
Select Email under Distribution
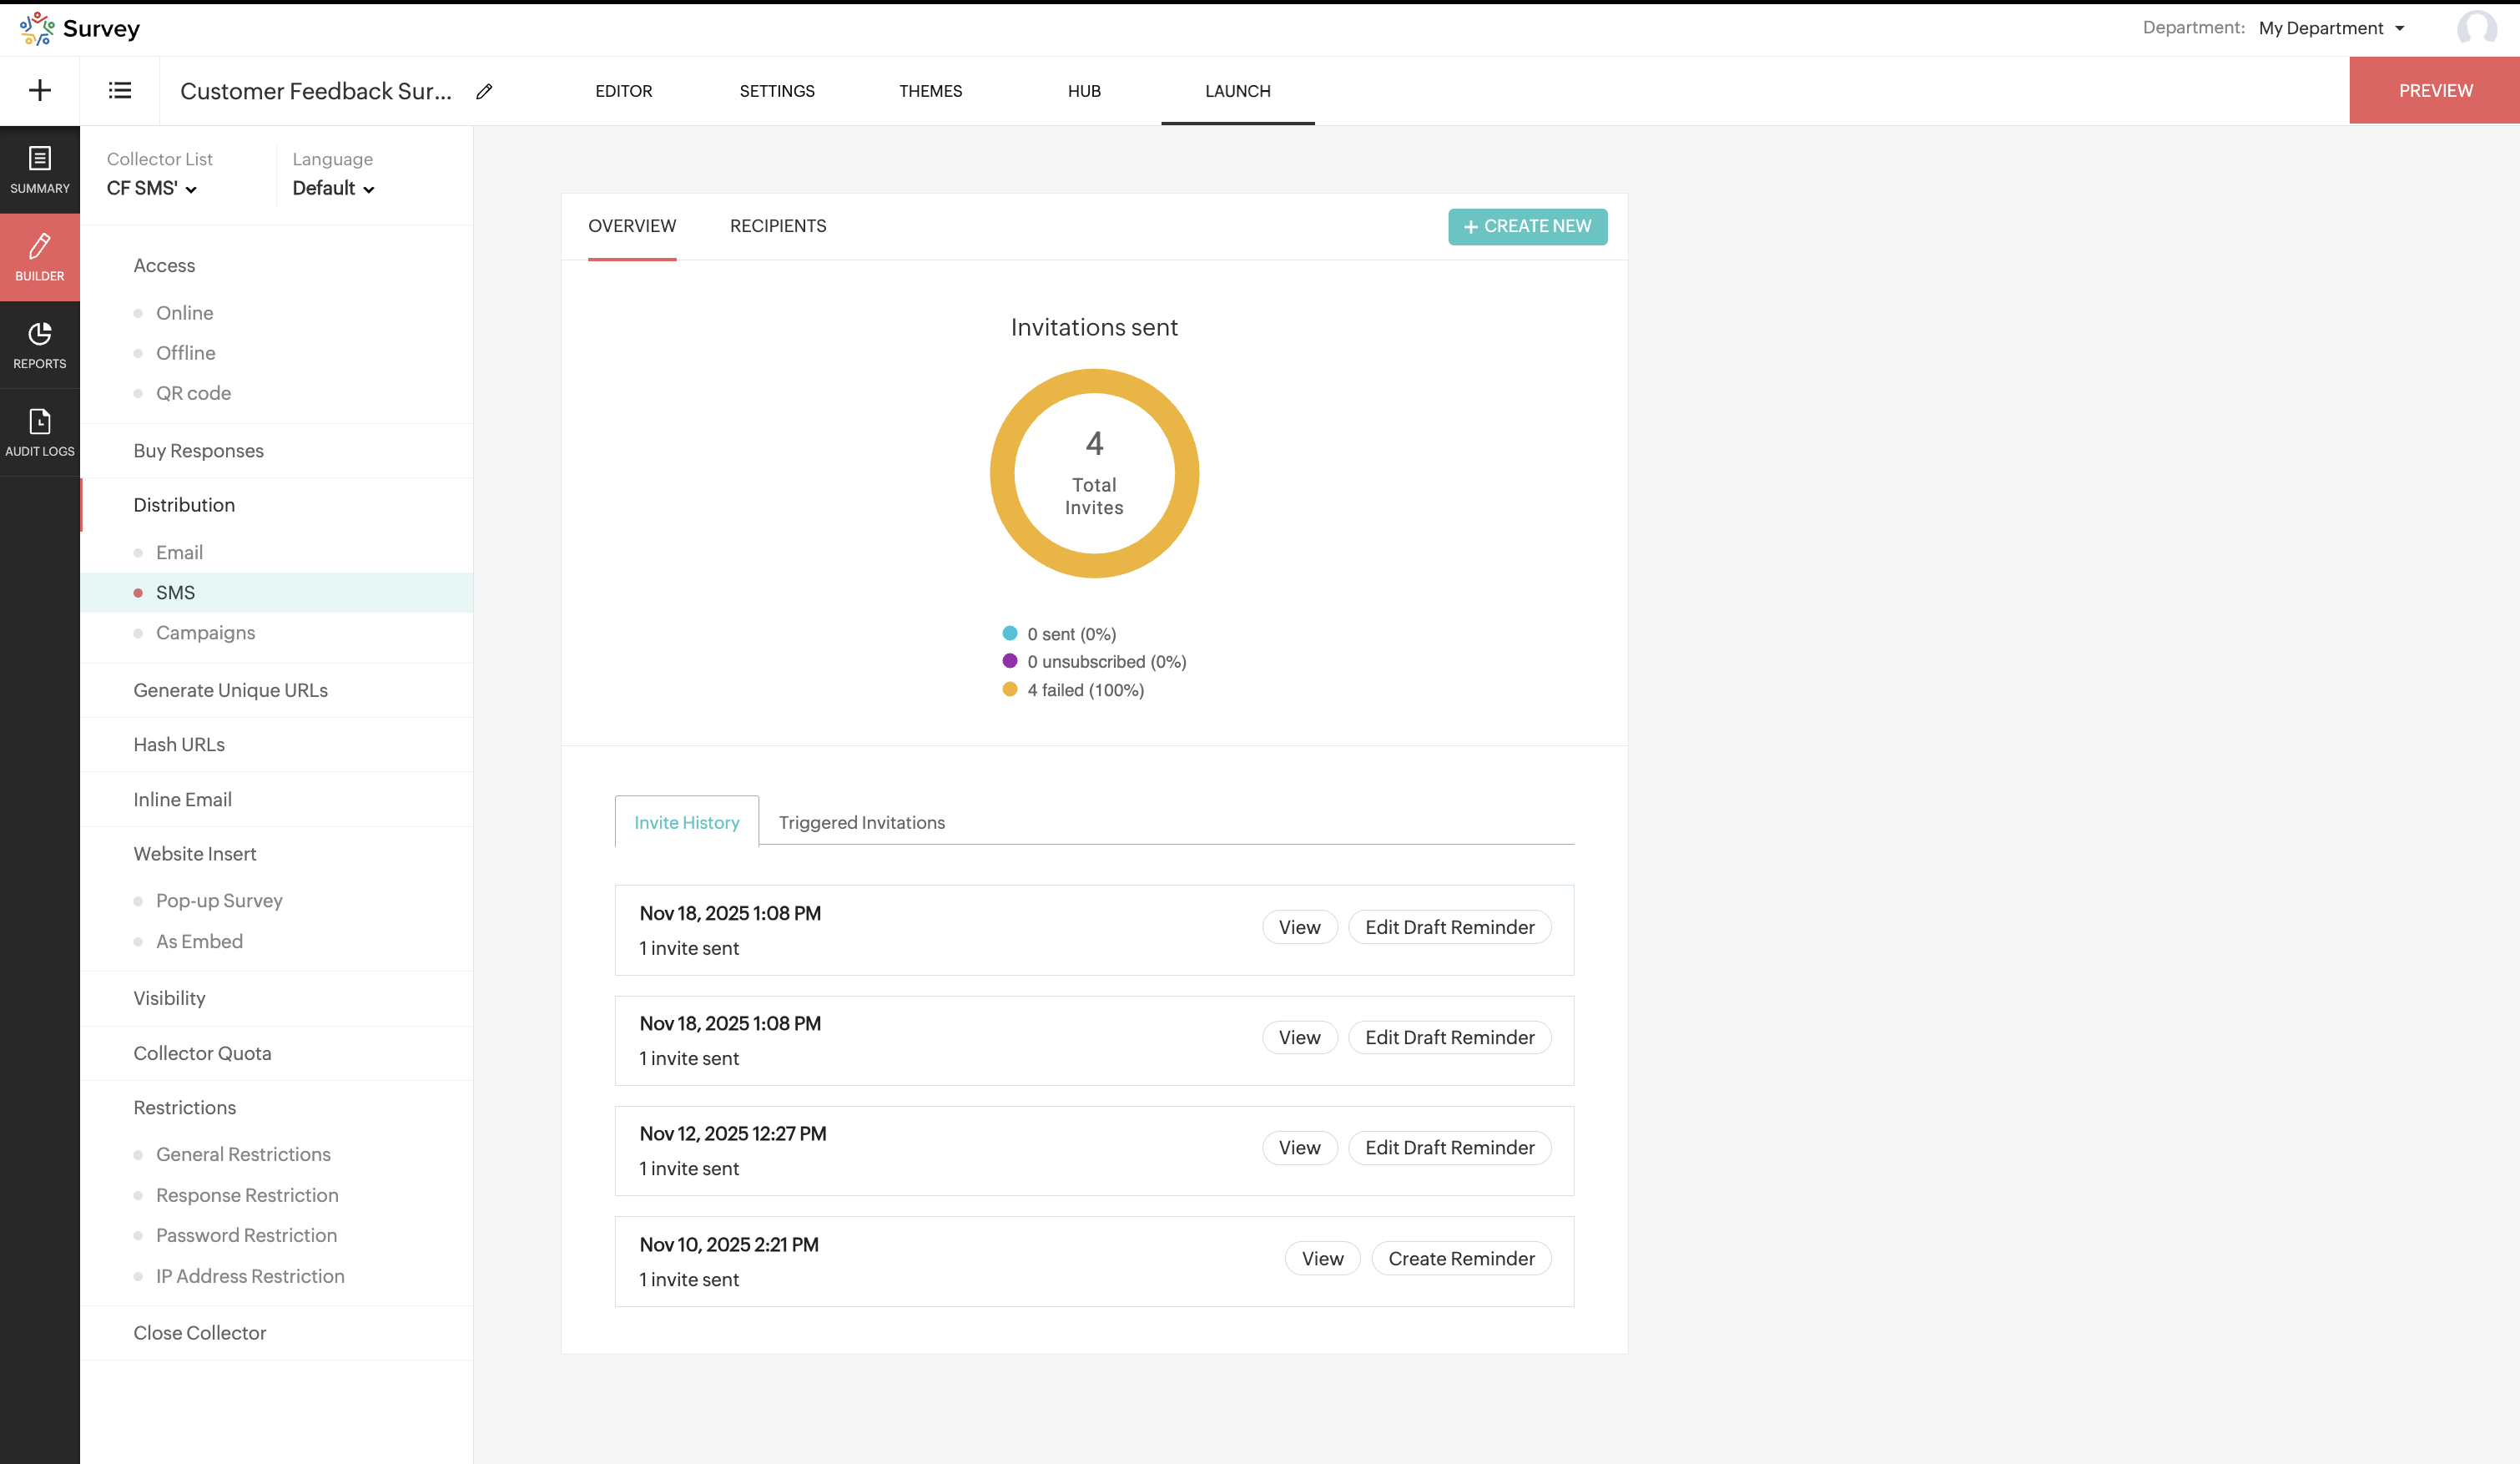click(179, 552)
